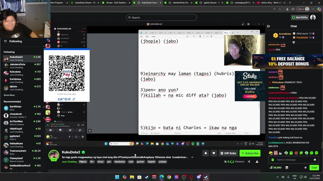This screenshot has height=181, width=323.
Task: Open Discord from the taskbar
Action: pos(199,177)
